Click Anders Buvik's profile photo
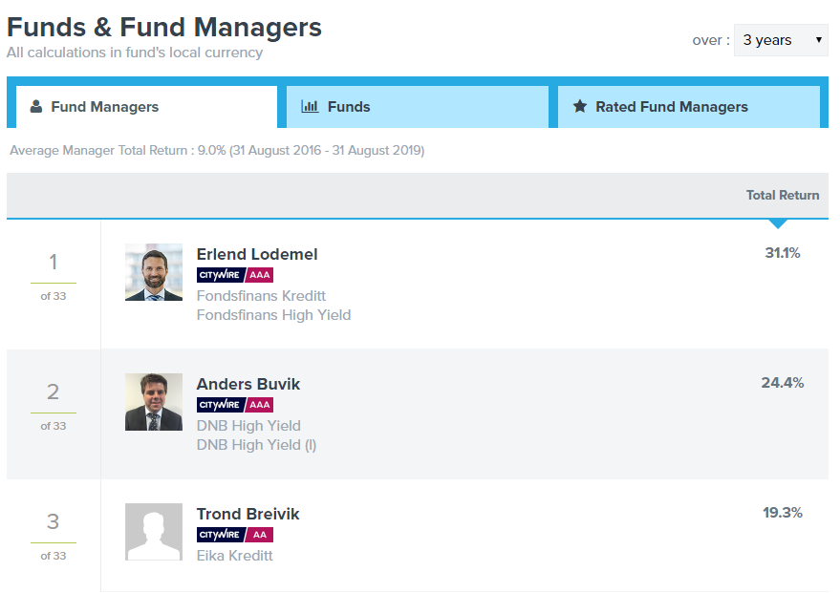Viewport: 840px width, 593px height. point(154,402)
